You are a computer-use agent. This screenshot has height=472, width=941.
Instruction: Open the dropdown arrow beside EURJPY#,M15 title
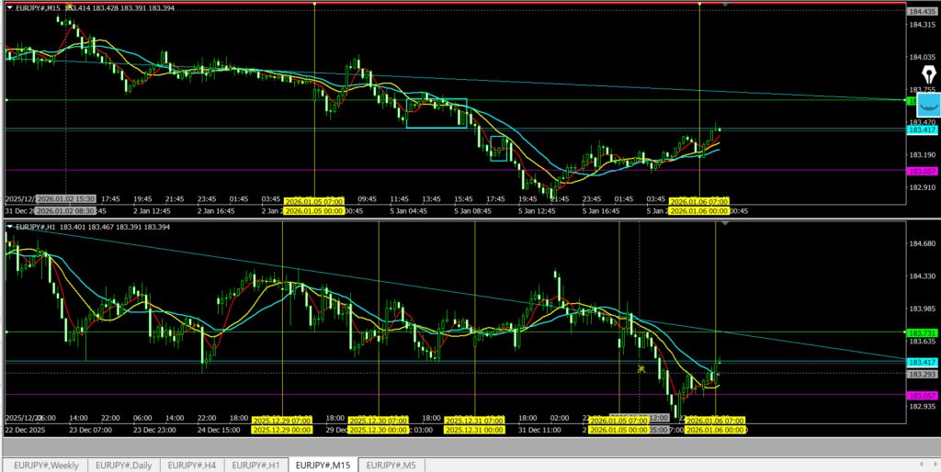tap(10, 7)
